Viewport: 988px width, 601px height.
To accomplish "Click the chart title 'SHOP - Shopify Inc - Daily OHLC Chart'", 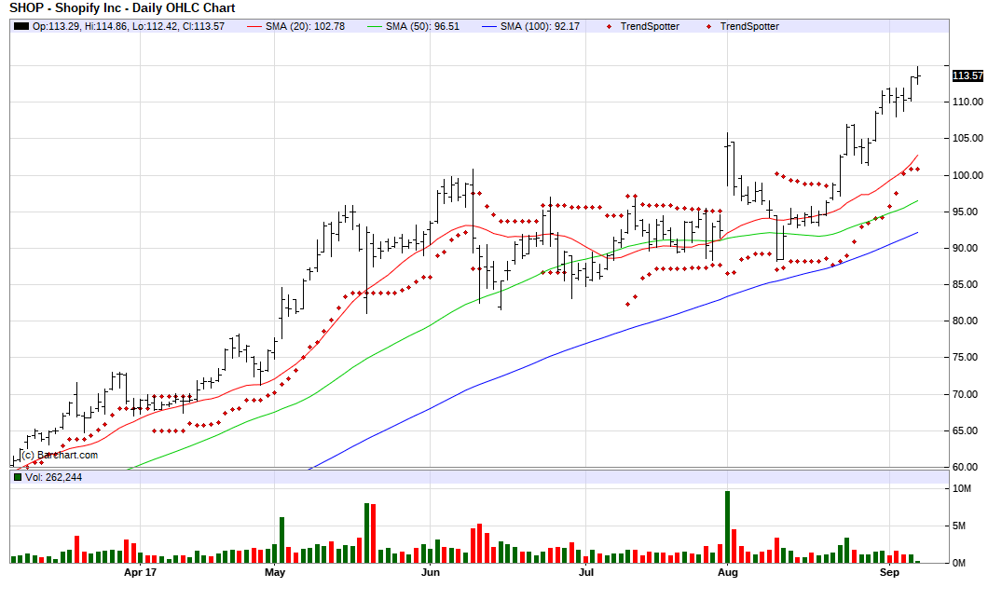I will pyautogui.click(x=122, y=8).
